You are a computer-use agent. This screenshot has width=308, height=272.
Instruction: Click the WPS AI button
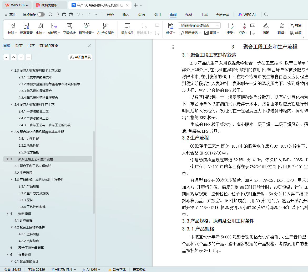pos(247,15)
